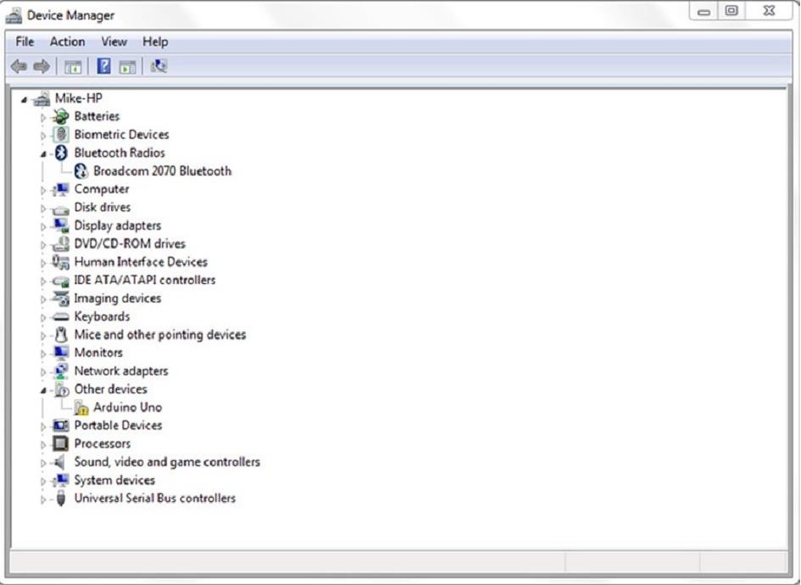Open the Help question-mark toolbar icon
The width and height of the screenshot is (801, 585).
point(103,66)
